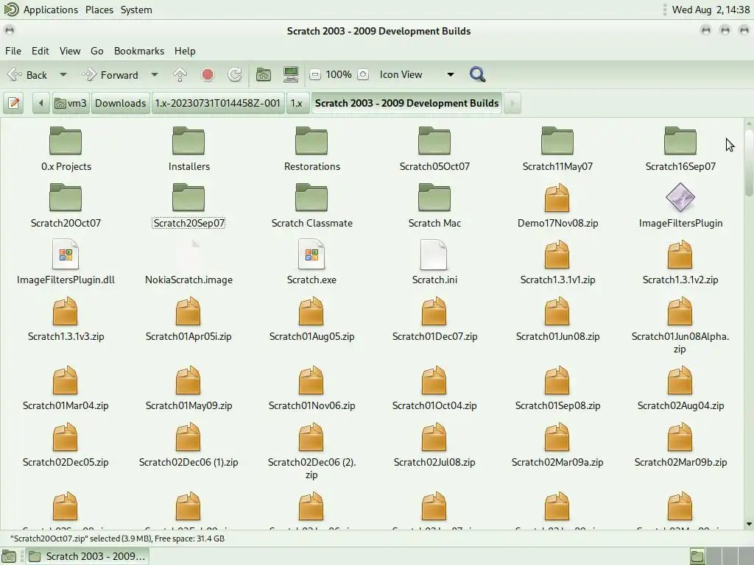Select the Scratch20Sep07 folder
754x565 pixels.
188,206
